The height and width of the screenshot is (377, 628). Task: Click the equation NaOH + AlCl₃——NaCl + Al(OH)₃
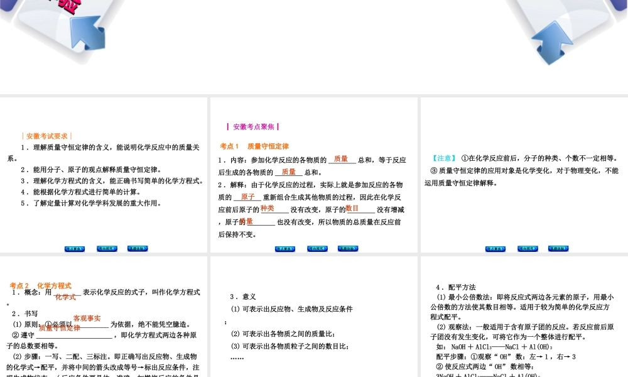[502, 347]
